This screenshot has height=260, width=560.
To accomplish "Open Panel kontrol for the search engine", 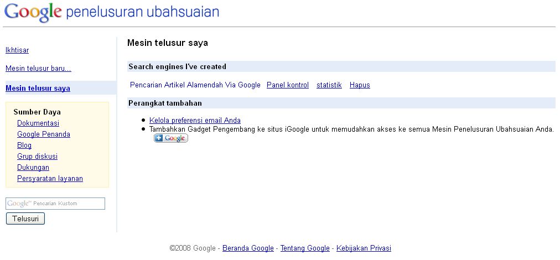I will [x=288, y=85].
